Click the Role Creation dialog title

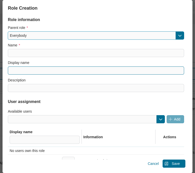pyautogui.click(x=23, y=8)
